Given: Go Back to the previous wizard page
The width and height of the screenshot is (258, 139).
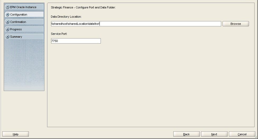Looking at the screenshot, I should pos(187,134).
